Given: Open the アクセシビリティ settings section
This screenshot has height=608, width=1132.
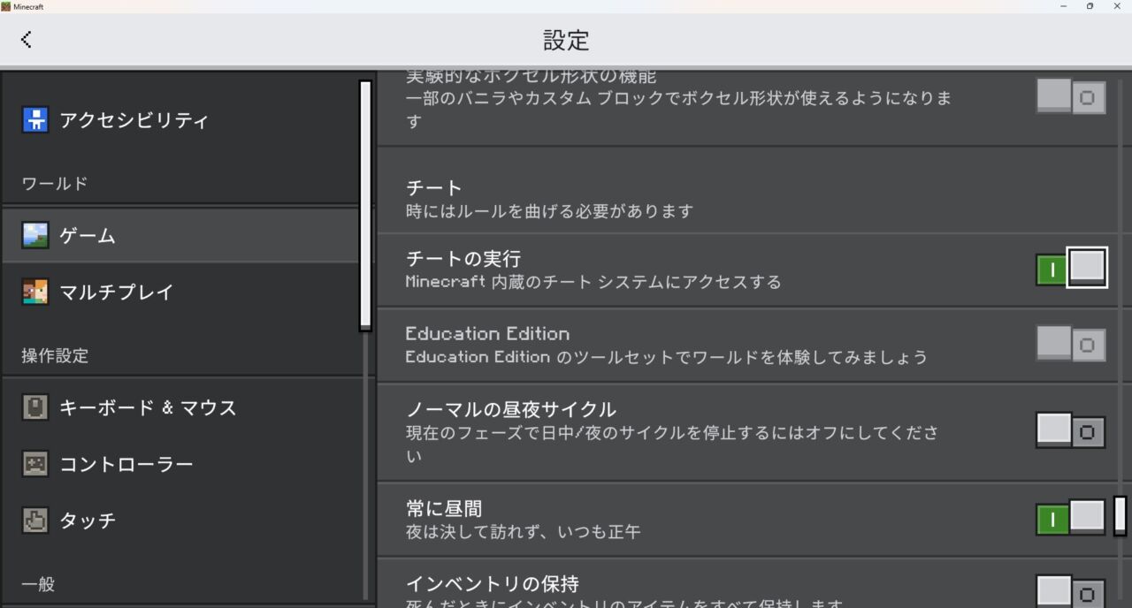Looking at the screenshot, I should coord(180,120).
